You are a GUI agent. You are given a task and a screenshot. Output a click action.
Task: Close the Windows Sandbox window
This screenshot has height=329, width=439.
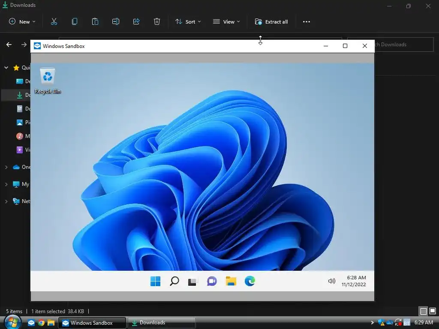[x=364, y=46]
